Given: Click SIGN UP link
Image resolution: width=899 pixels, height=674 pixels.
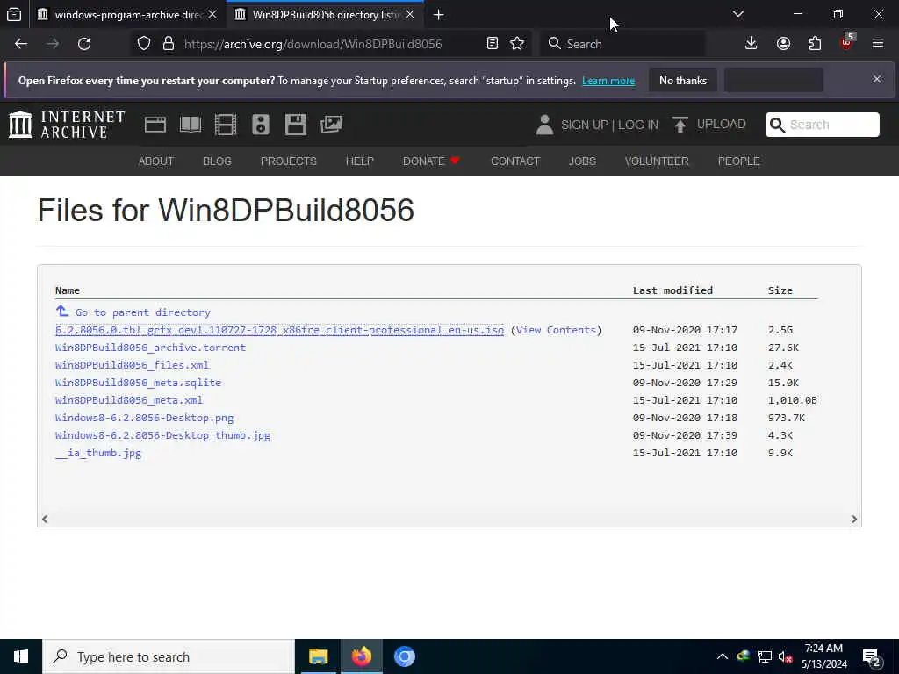Looking at the screenshot, I should coord(584,125).
